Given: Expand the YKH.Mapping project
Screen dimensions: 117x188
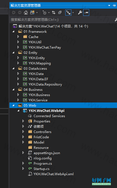Looking at the screenshot, I should point(18,63).
